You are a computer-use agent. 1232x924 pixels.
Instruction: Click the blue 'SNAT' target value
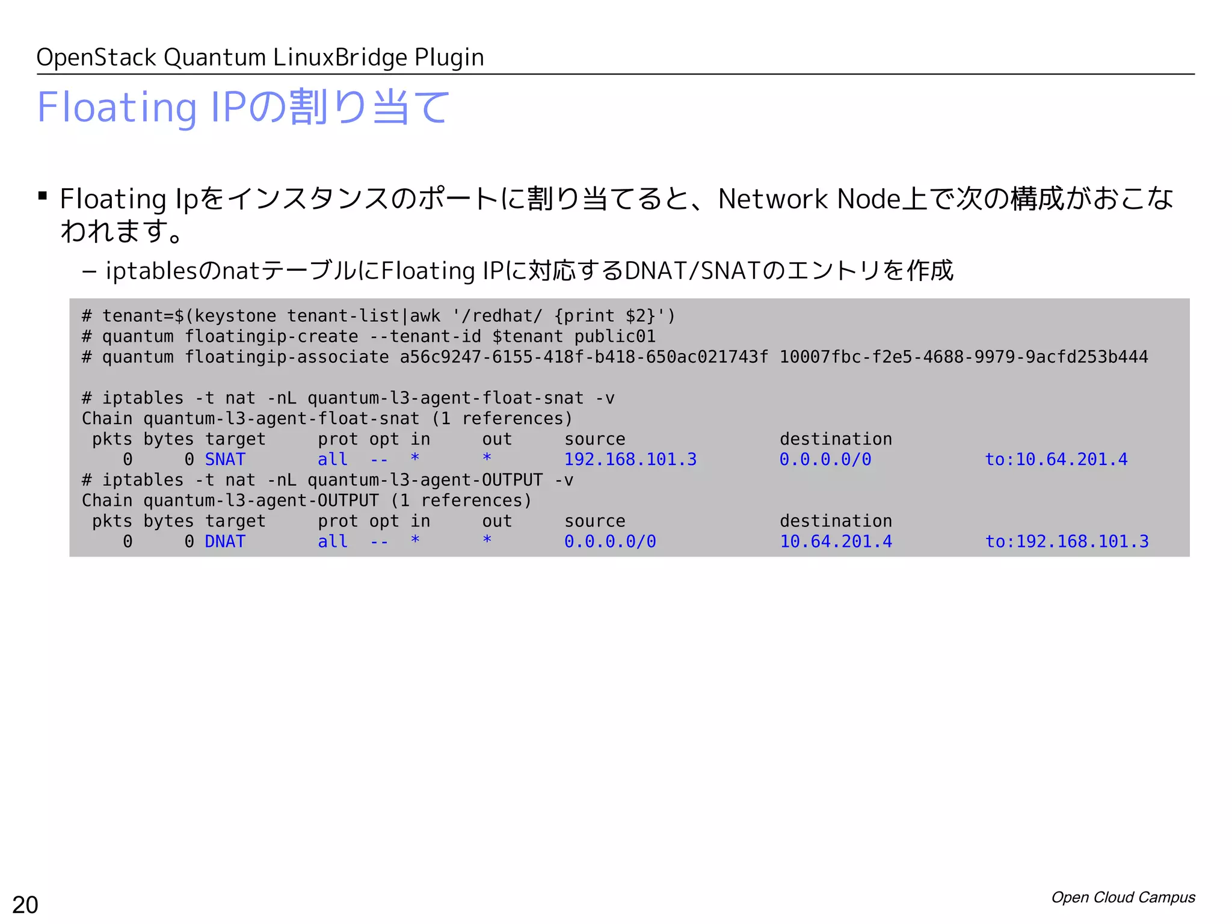click(x=225, y=460)
